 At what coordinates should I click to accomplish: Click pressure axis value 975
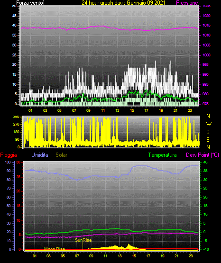coord(205,104)
